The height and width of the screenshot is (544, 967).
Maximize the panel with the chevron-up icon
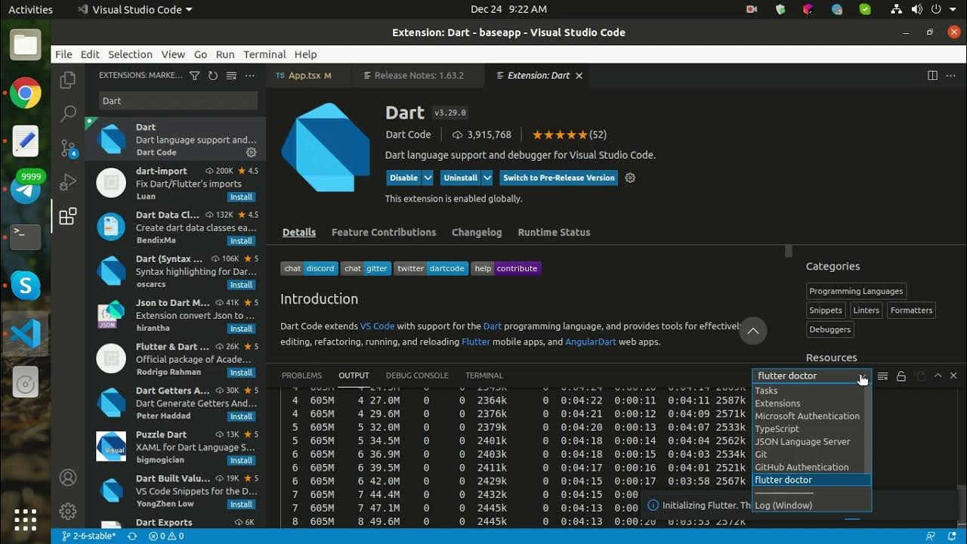938,376
